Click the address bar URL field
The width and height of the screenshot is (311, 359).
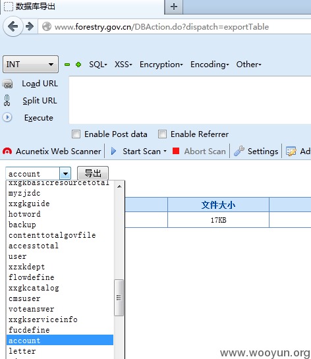point(175,26)
